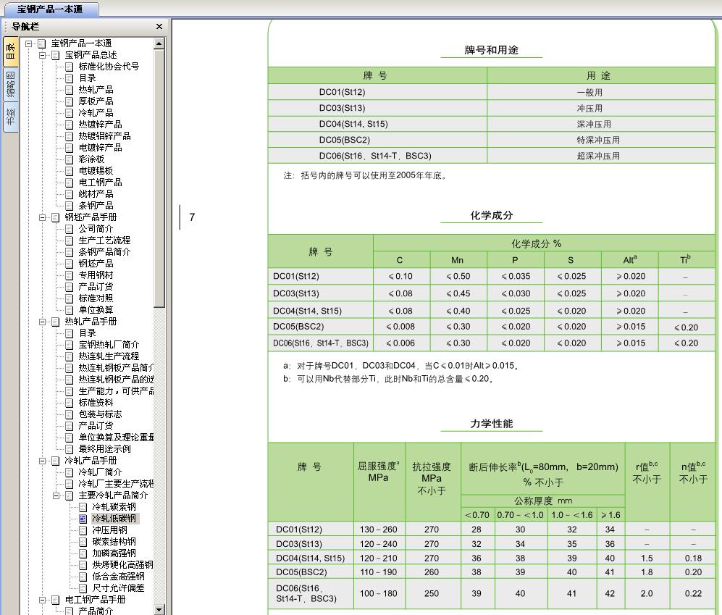Click the 力学性能 section heading

(491, 424)
